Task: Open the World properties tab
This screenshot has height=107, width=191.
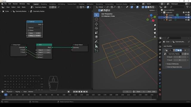Action: pyautogui.click(x=160, y=61)
